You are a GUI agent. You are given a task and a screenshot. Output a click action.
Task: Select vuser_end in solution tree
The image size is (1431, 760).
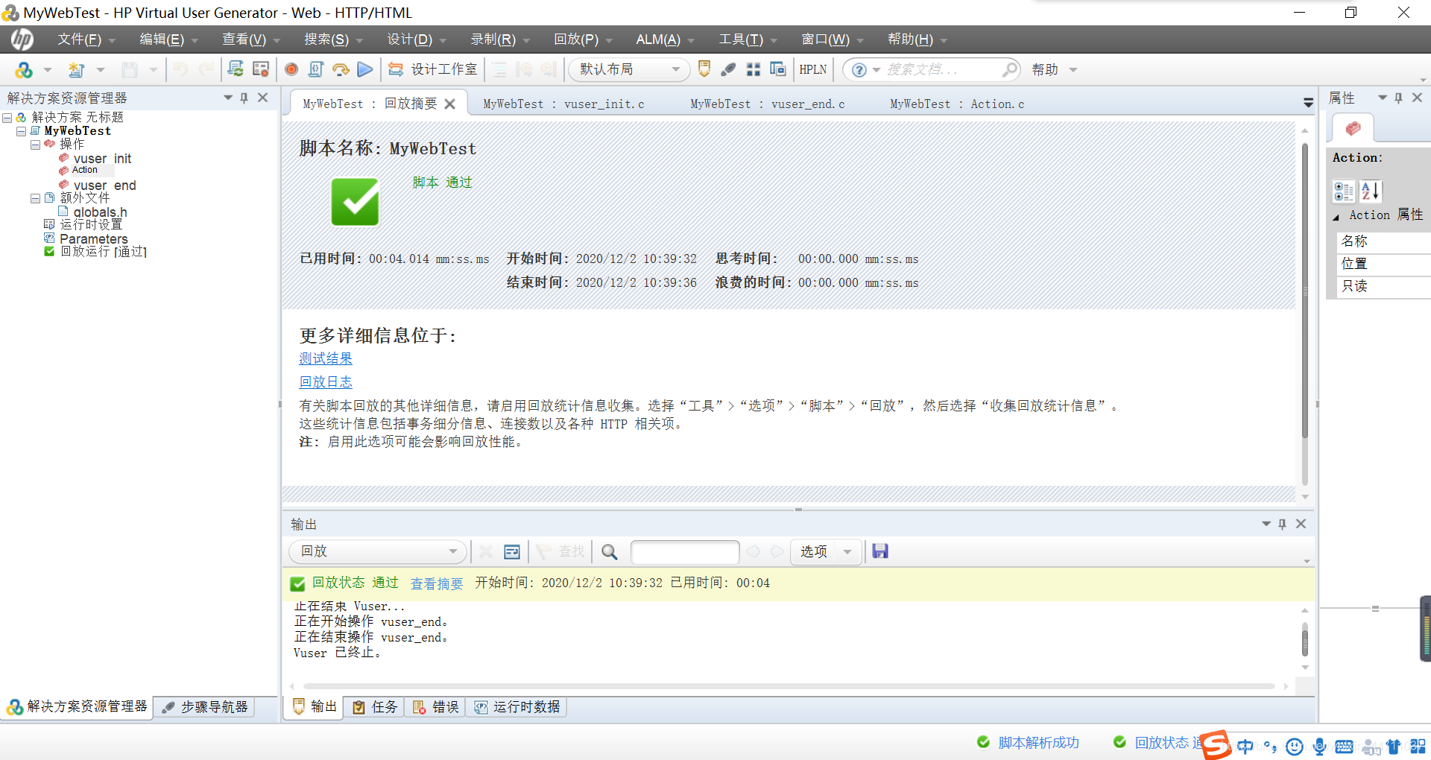coord(104,186)
